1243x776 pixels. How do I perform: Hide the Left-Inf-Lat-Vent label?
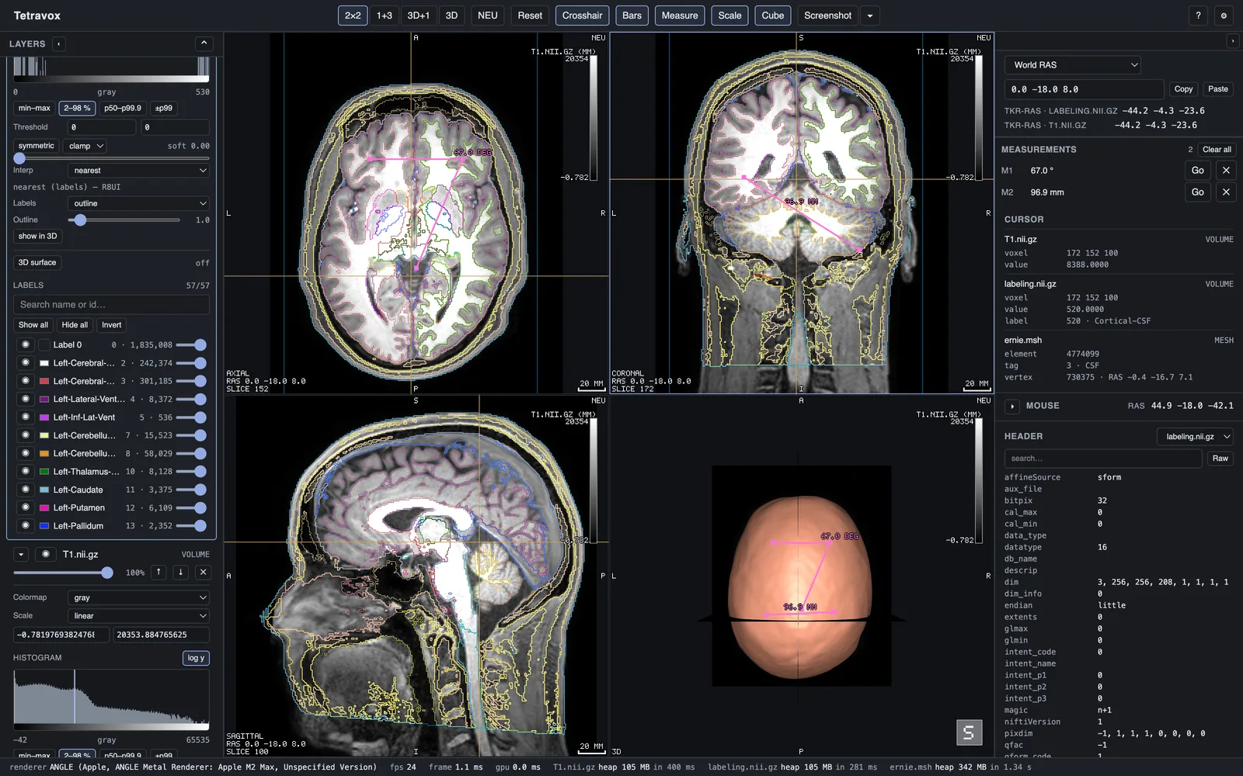(26, 417)
